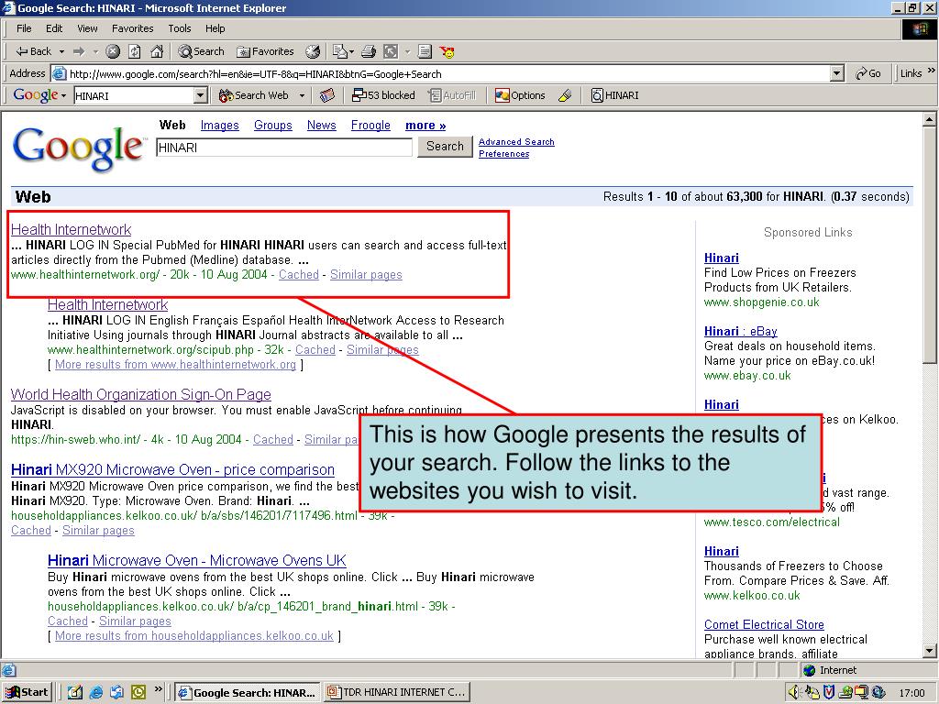Click in the Google search query field
The height and width of the screenshot is (704, 939).
click(284, 148)
